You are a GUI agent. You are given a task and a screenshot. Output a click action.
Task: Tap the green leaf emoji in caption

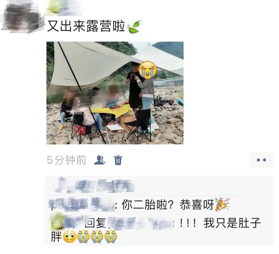pyautogui.click(x=134, y=27)
